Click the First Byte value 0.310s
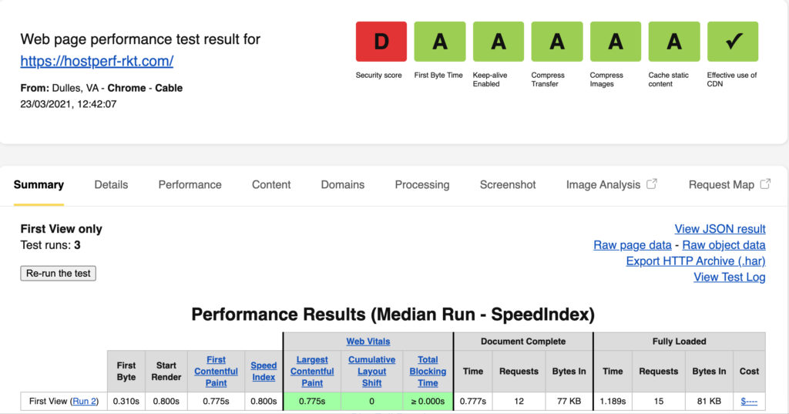Image resolution: width=789 pixels, height=414 pixels. (126, 401)
